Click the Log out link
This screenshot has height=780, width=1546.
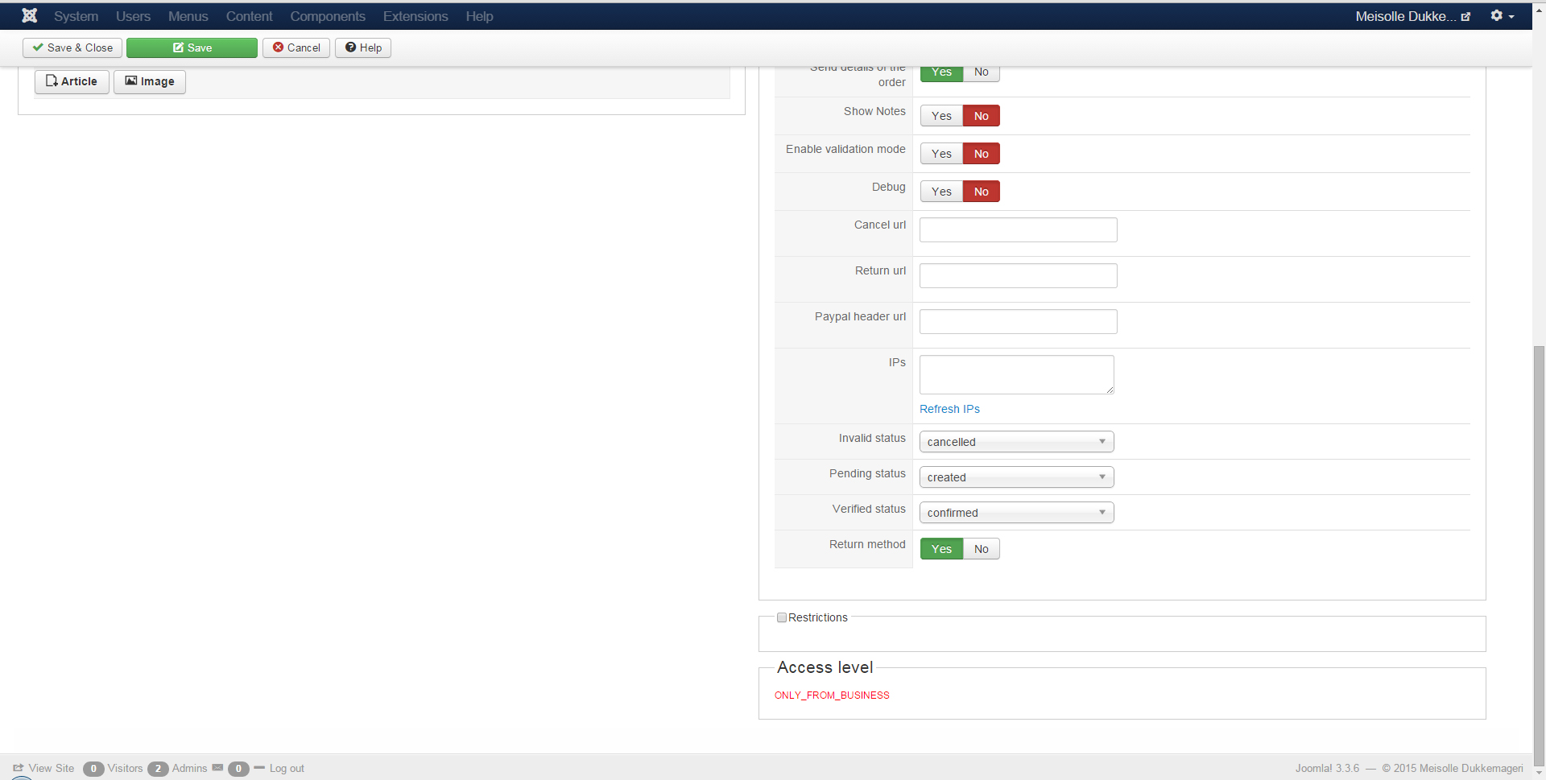[287, 768]
